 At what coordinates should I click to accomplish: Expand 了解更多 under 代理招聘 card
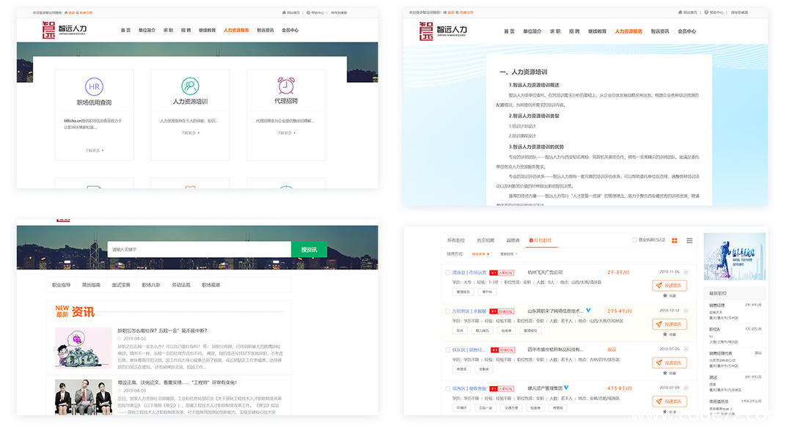coord(286,133)
